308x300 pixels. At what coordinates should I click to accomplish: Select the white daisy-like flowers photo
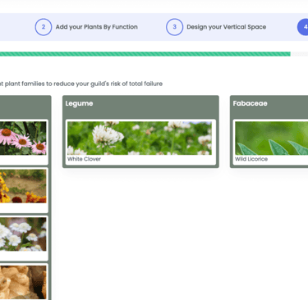coord(23,234)
